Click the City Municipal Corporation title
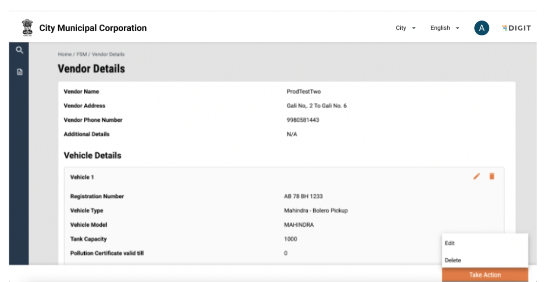The height and width of the screenshot is (282, 559). pyautogui.click(x=93, y=28)
